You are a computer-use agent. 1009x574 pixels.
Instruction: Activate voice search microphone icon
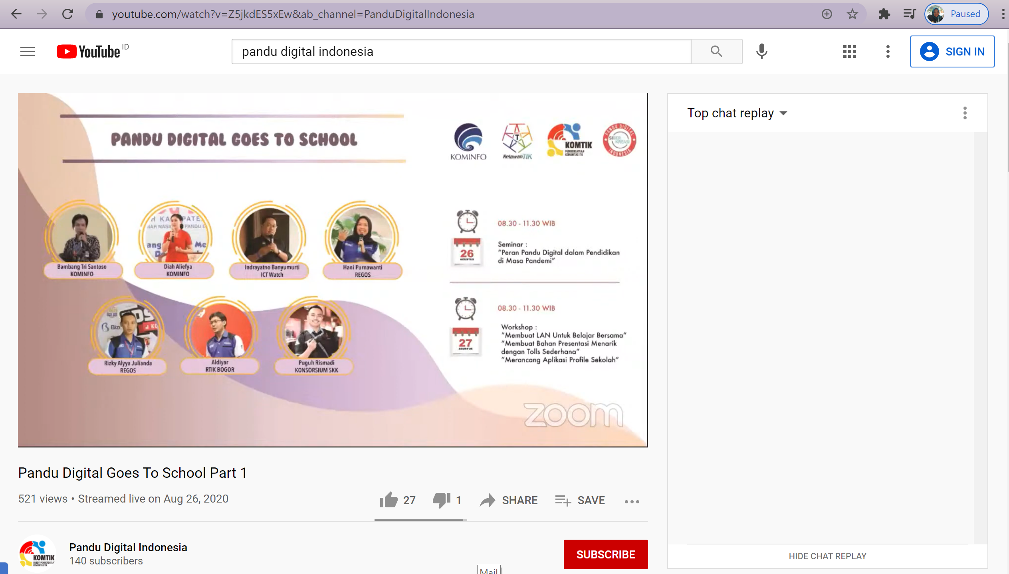coord(761,51)
